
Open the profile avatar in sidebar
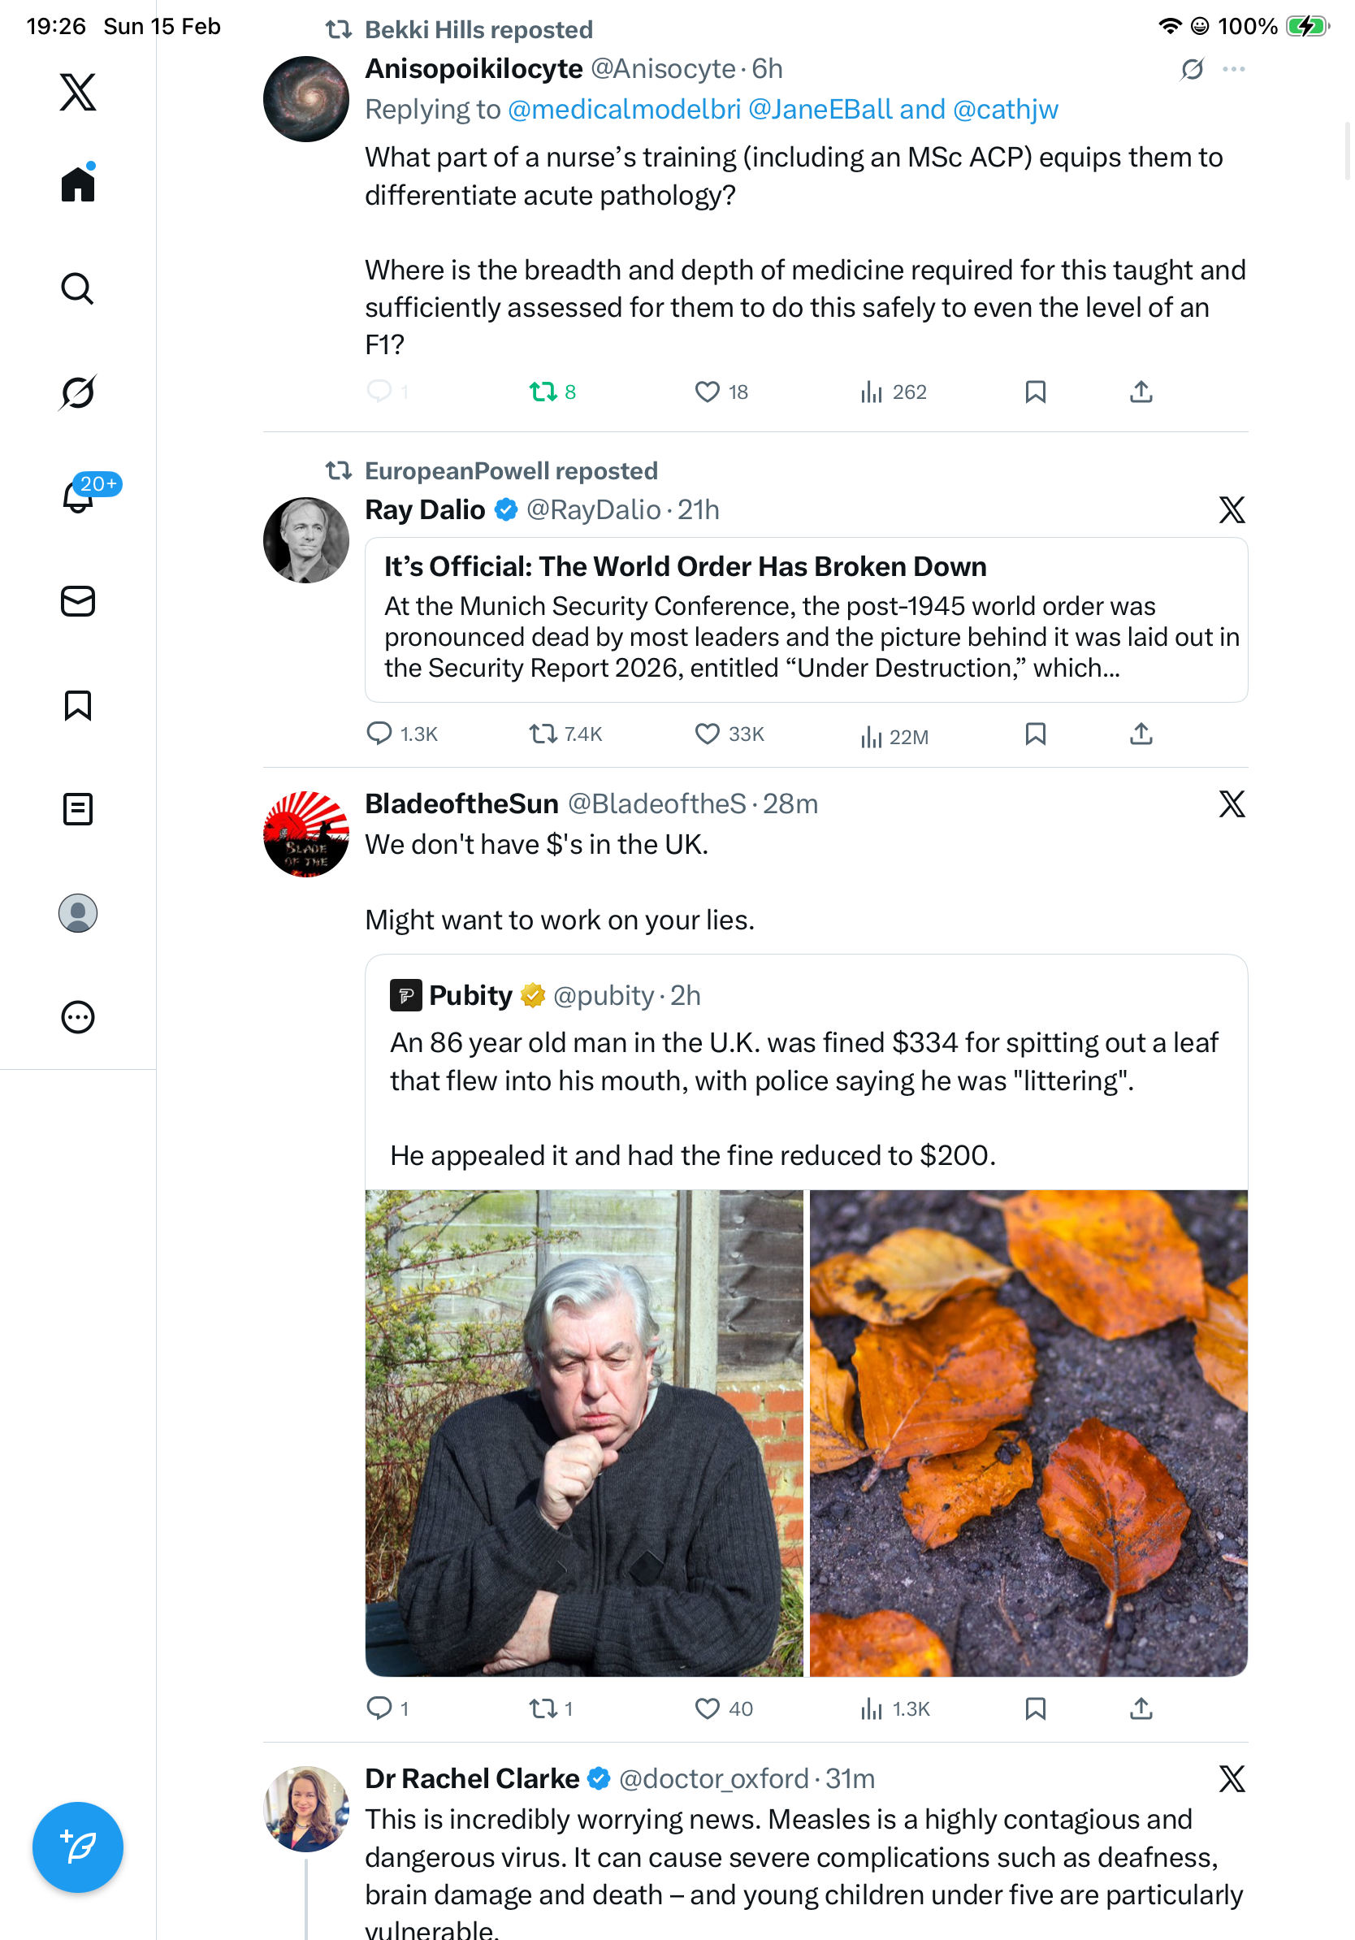coord(78,913)
